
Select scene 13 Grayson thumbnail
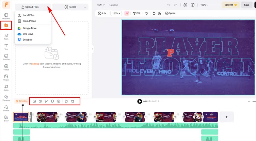193,117
